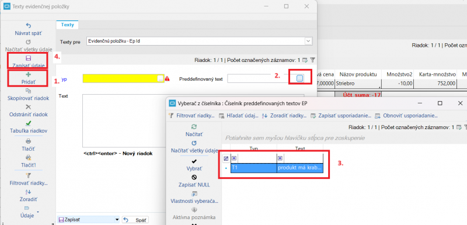Click the Návrat späť back arrow icon

click(x=29, y=26)
